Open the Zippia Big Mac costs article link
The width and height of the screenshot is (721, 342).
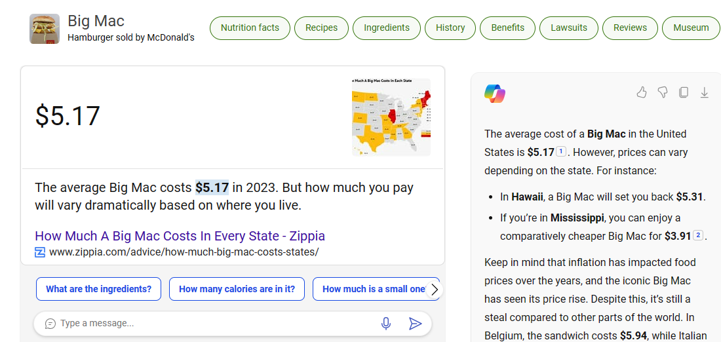coord(180,236)
